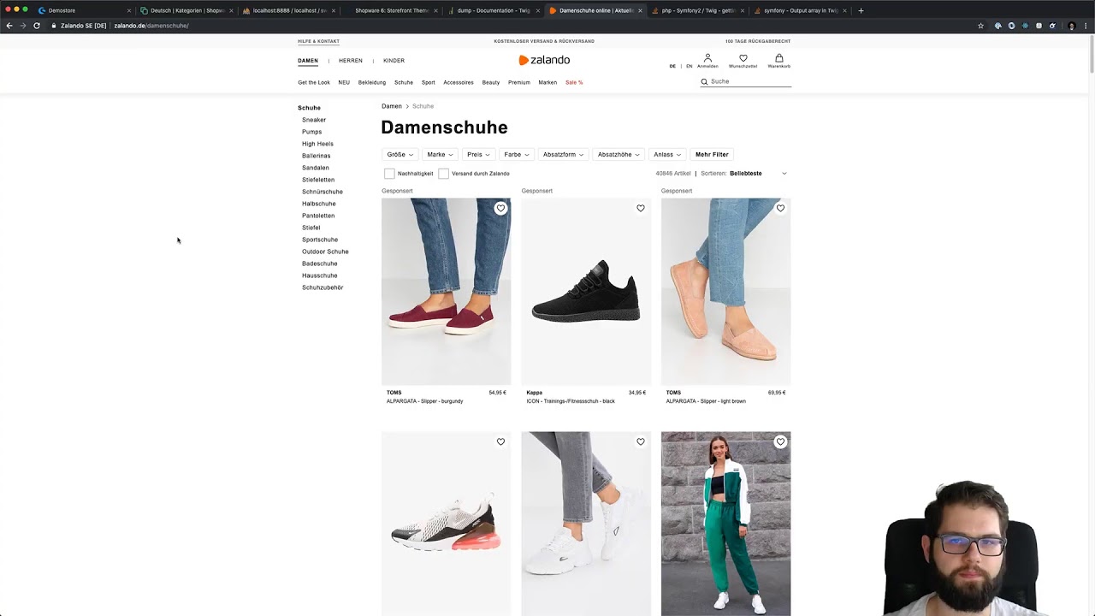
Task: Select the DAMEN tab
Action: [x=308, y=61]
